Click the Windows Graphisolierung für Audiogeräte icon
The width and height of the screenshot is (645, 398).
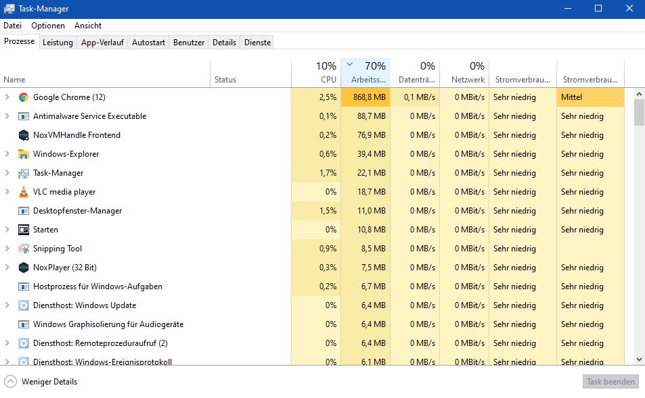click(24, 324)
